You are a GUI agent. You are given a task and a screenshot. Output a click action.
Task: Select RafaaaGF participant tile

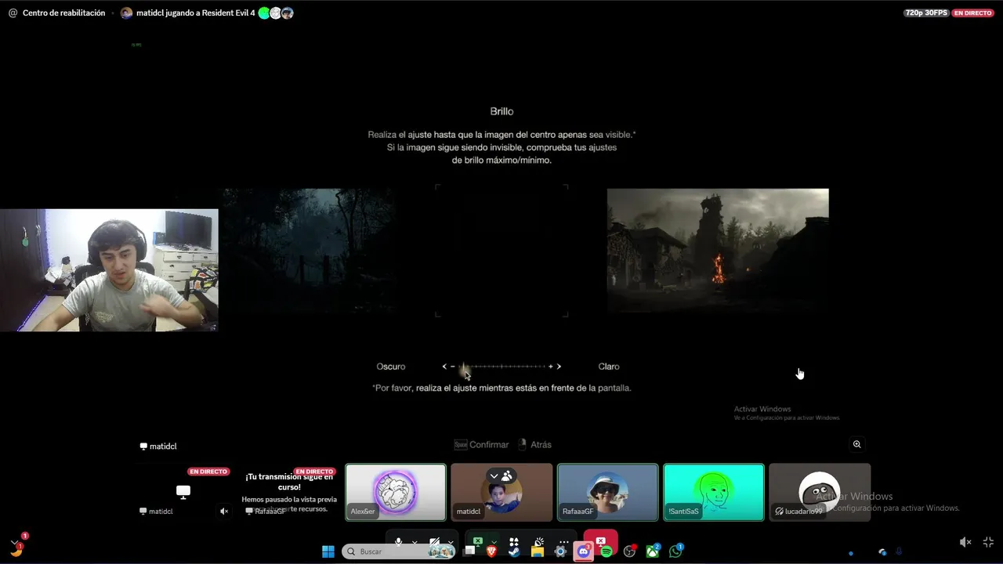607,492
